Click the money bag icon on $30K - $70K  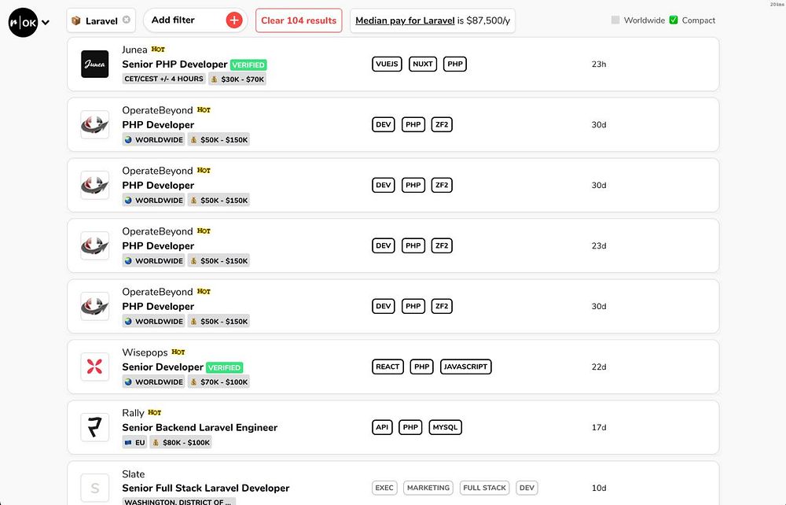pyautogui.click(x=214, y=79)
